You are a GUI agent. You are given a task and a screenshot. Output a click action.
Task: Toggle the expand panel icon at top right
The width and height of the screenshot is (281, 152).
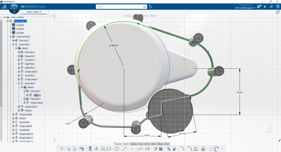pos(277,12)
